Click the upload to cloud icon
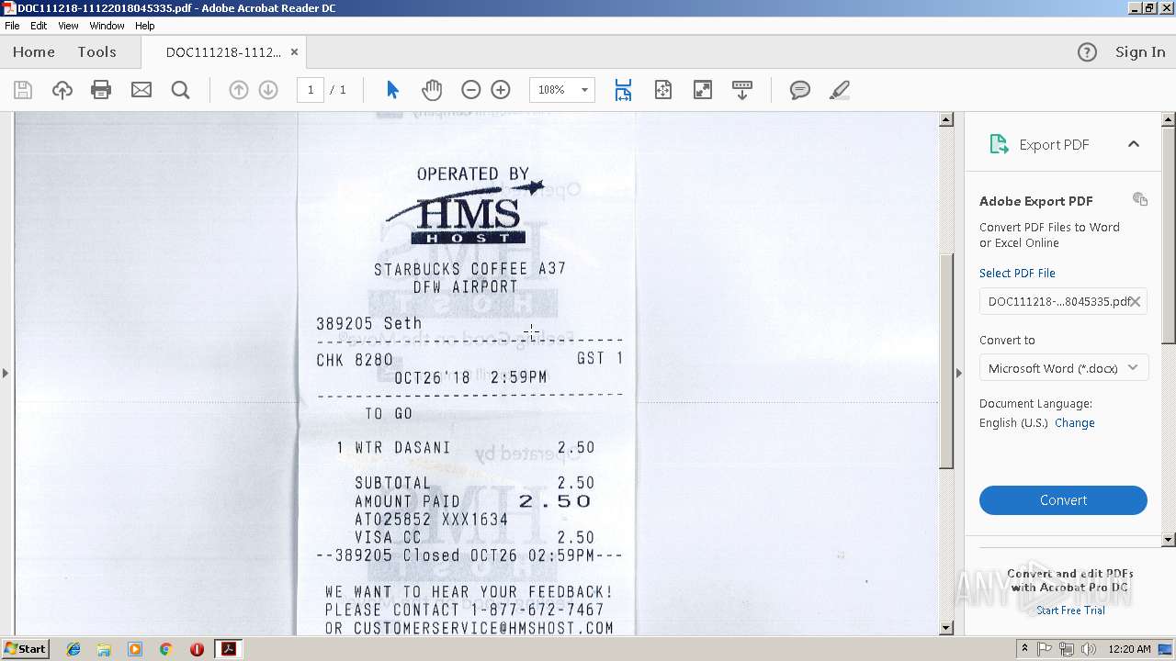This screenshot has width=1176, height=661. click(62, 90)
